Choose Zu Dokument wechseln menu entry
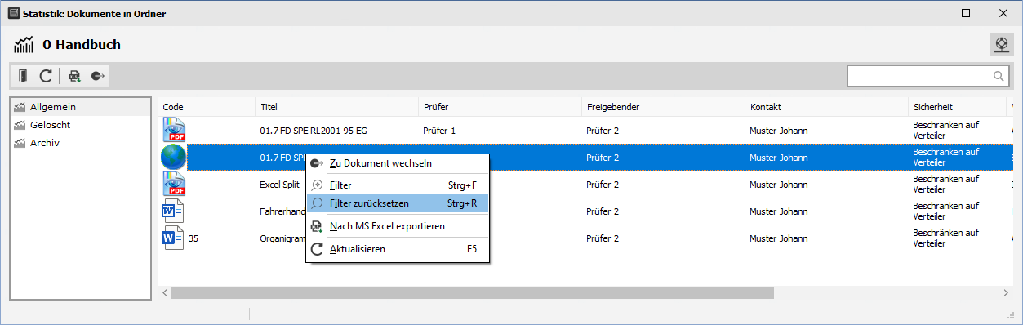The height and width of the screenshot is (325, 1023). click(x=398, y=163)
